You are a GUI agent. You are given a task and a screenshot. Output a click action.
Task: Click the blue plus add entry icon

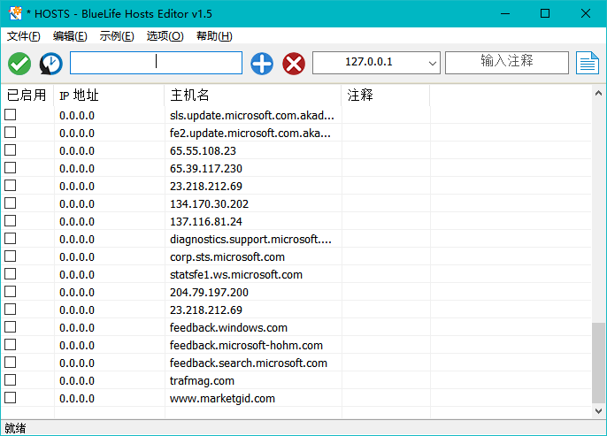[262, 64]
